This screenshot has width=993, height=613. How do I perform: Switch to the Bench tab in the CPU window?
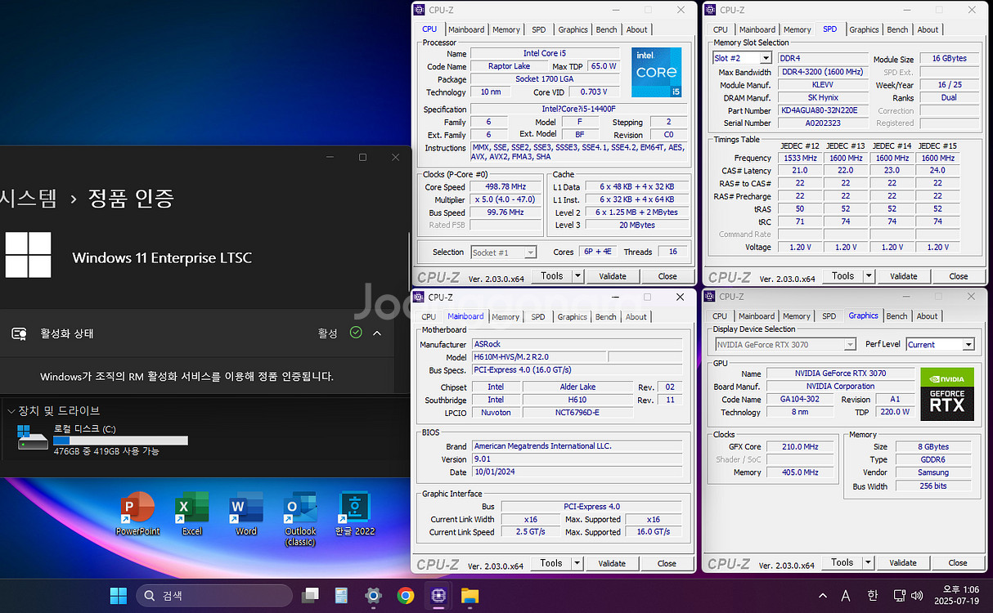606,29
